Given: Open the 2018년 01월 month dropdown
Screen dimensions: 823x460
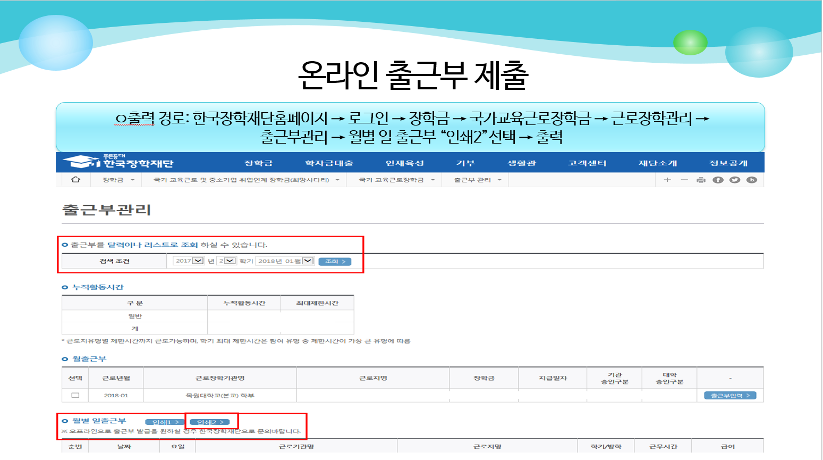Looking at the screenshot, I should 308,261.
